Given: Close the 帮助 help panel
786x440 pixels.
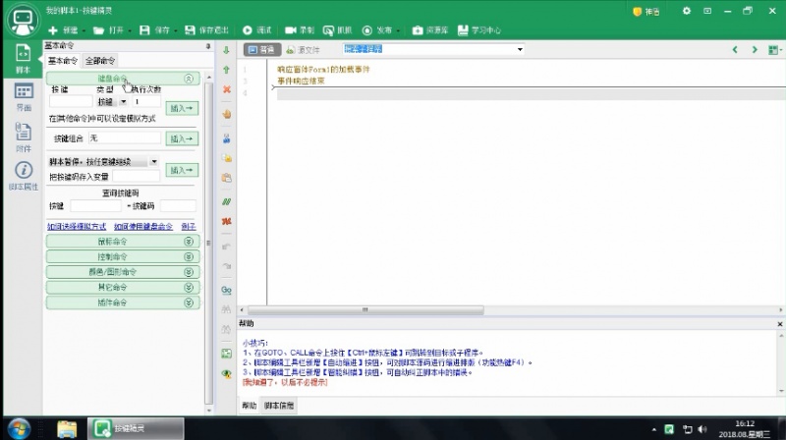Looking at the screenshot, I should coord(780,324).
